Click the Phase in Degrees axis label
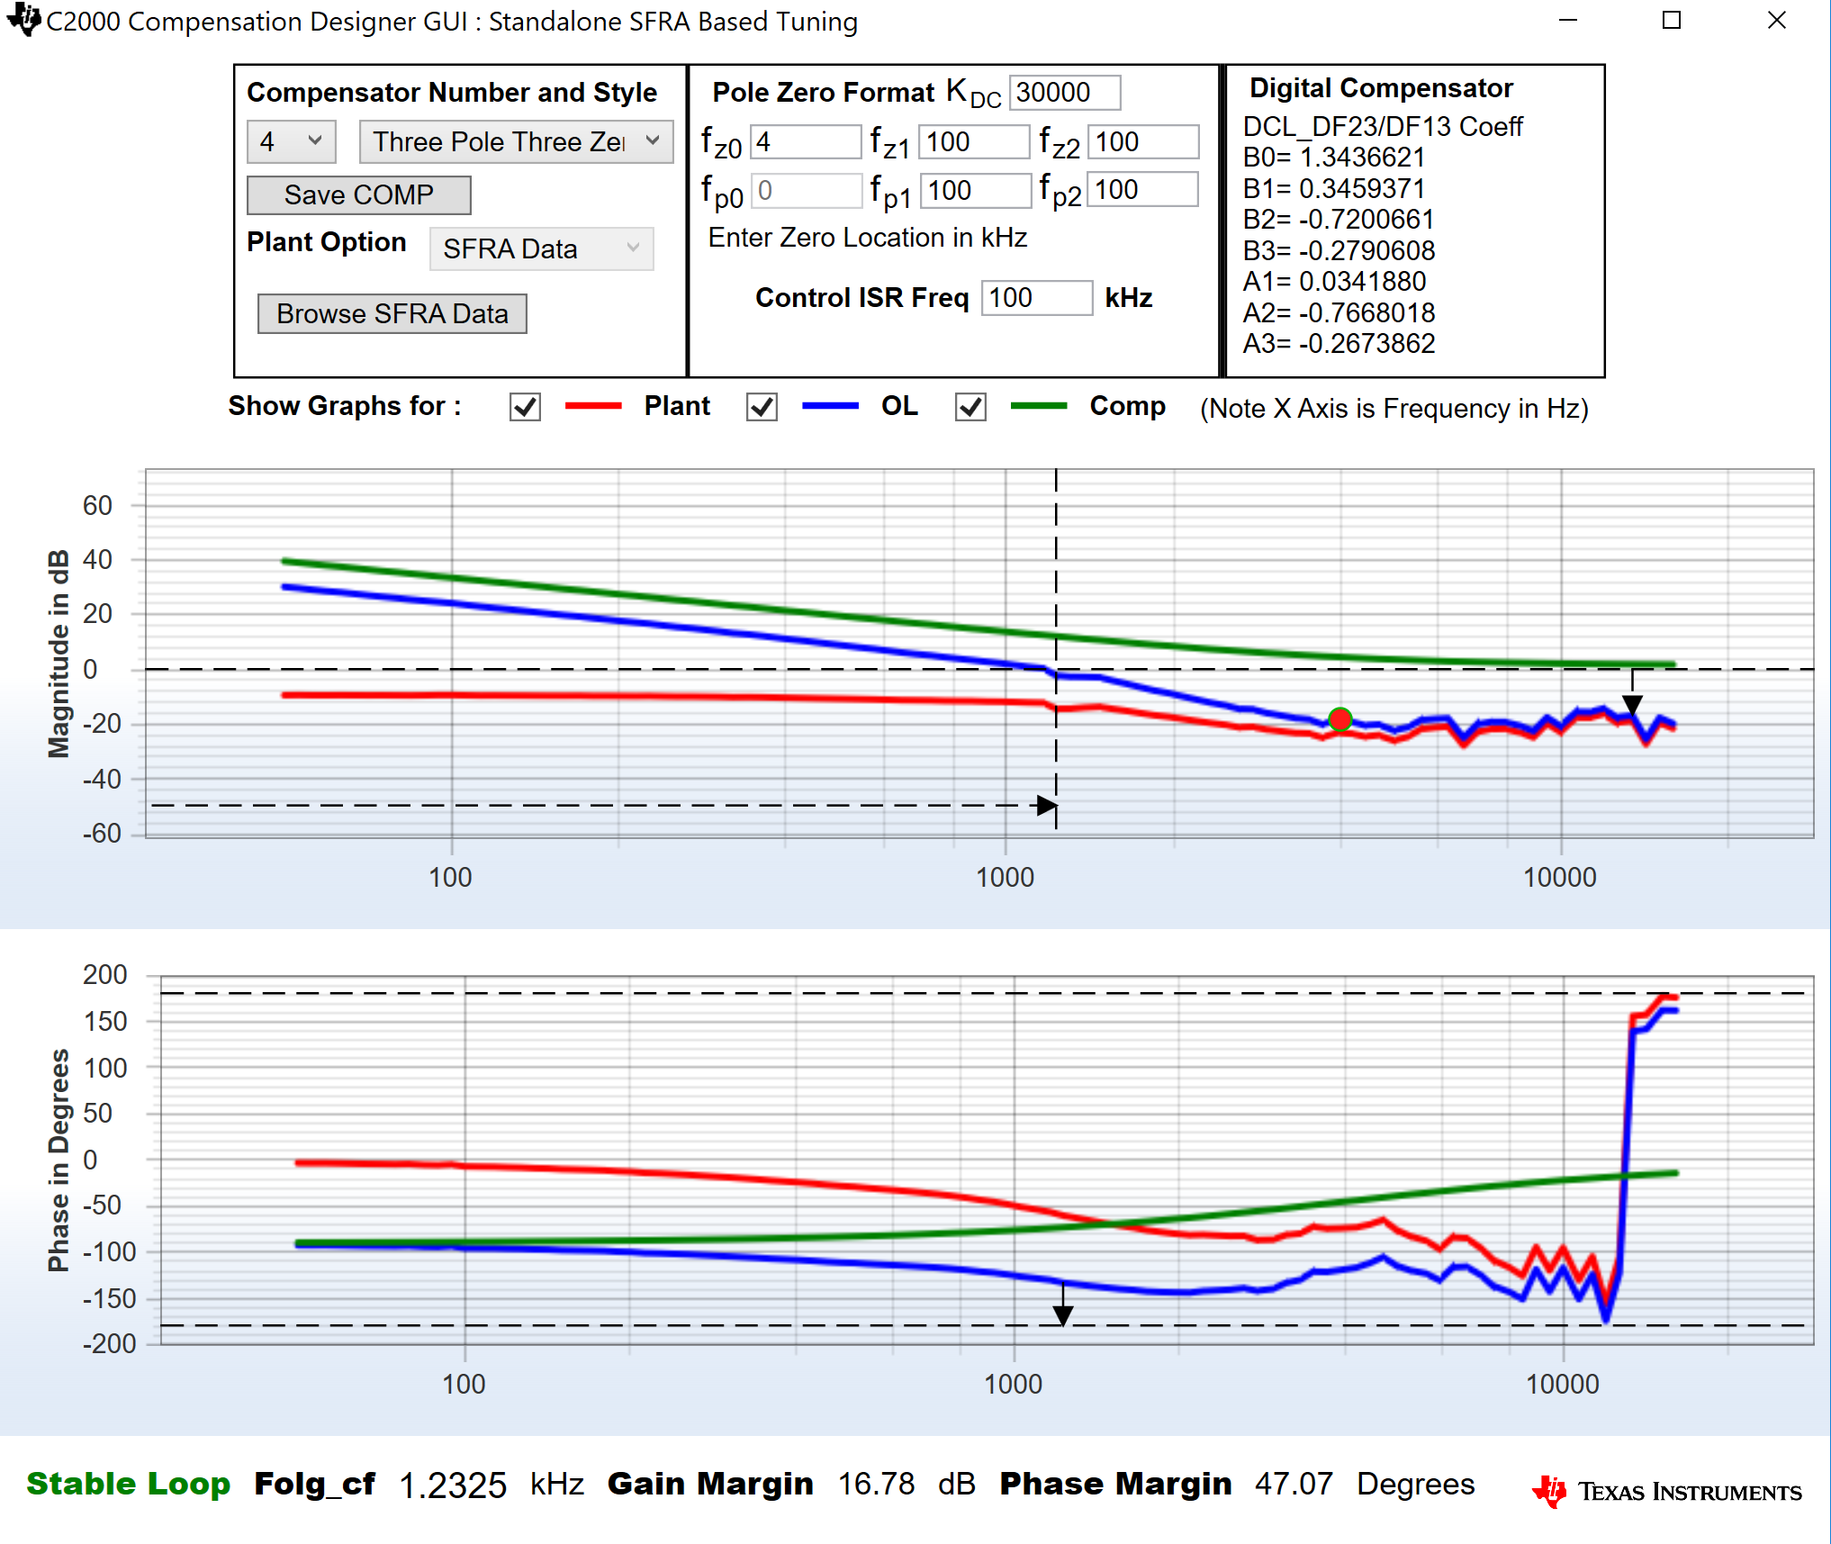This screenshot has height=1544, width=1831. pyautogui.click(x=59, y=1160)
